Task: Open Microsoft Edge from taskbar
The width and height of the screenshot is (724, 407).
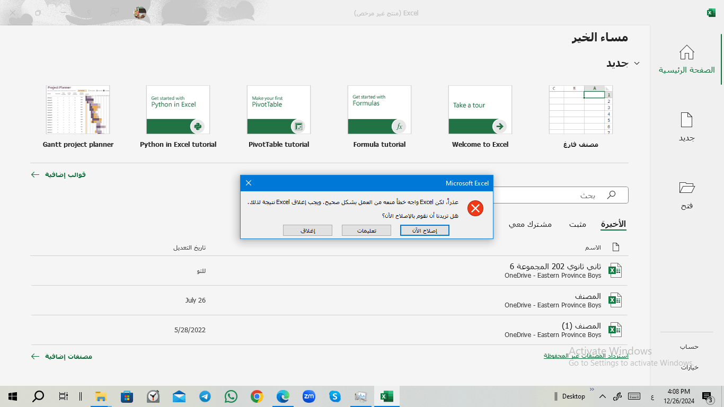Action: pos(283,396)
